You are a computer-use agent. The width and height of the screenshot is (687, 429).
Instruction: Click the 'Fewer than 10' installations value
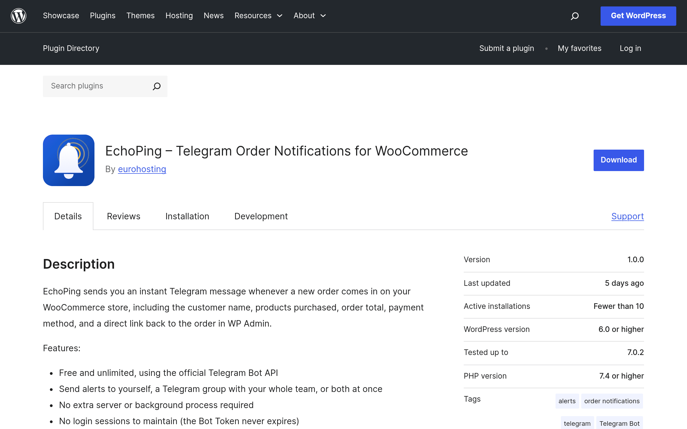click(619, 306)
